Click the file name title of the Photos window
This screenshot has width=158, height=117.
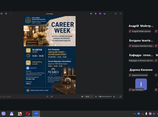pyautogui.click(x=50, y=14)
